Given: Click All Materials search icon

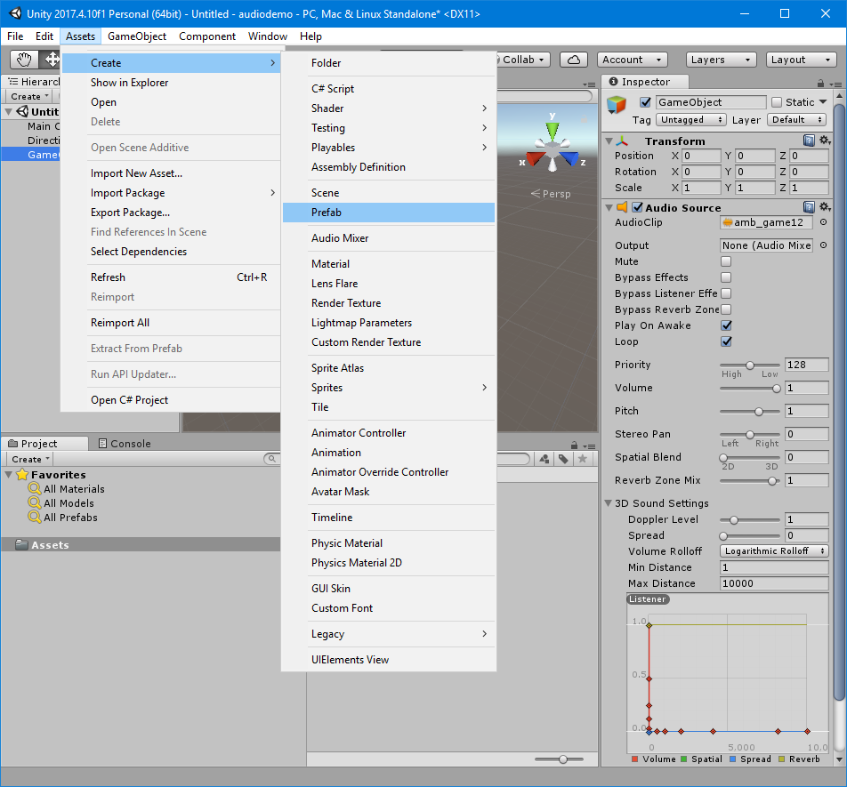Looking at the screenshot, I should [x=35, y=488].
